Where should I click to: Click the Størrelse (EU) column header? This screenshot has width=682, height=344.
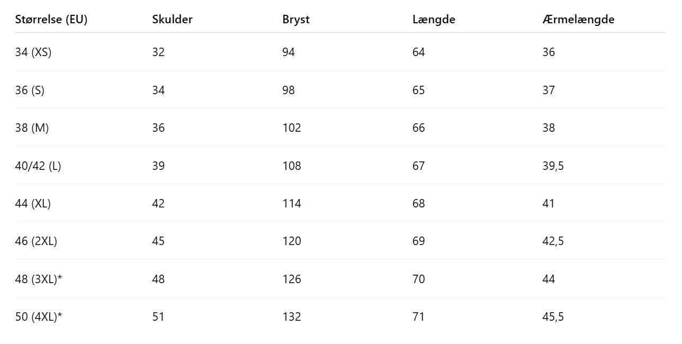(51, 20)
